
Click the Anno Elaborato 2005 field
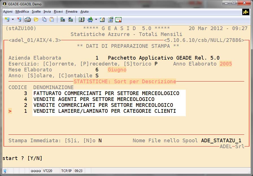(x=226, y=64)
